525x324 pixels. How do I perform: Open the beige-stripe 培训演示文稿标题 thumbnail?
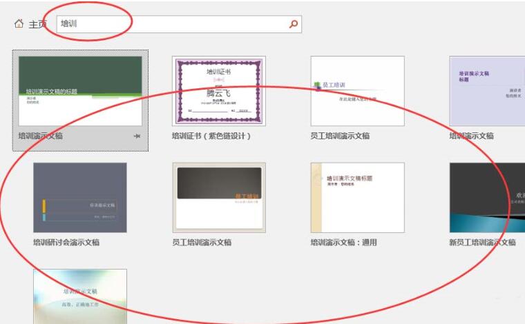[x=358, y=197]
